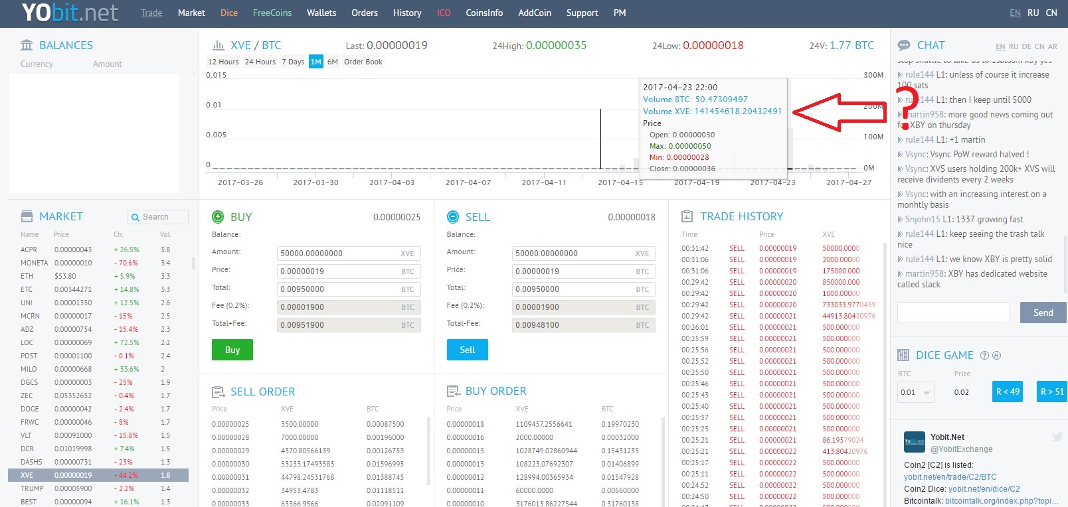This screenshot has height=507, width=1068.
Task: Click the Sell Amount field
Action: pos(584,254)
